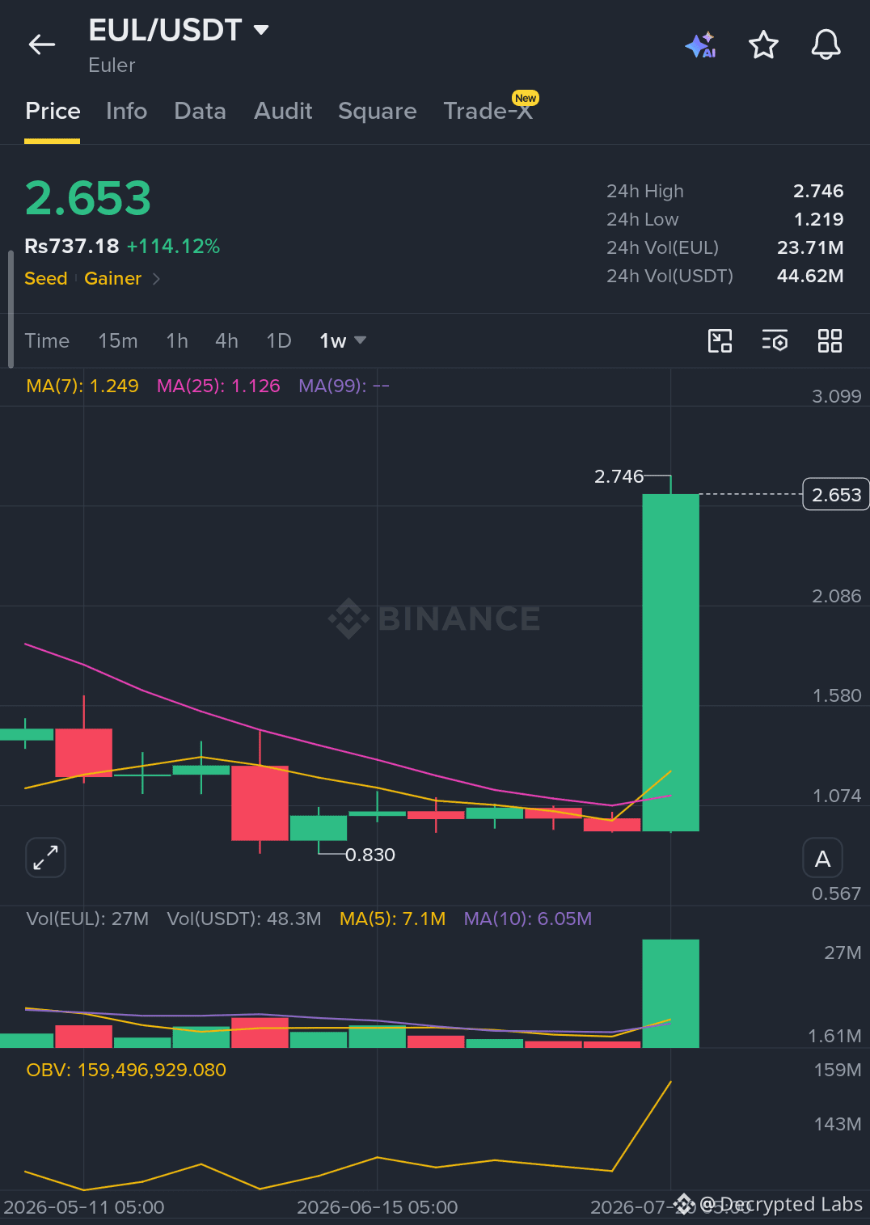This screenshot has height=1225, width=870.
Task: Open chart indicator settings icon
Action: click(775, 340)
